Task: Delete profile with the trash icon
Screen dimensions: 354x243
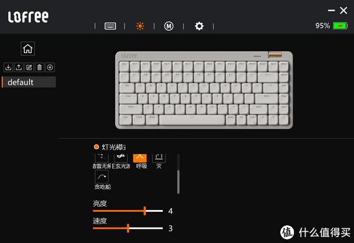Action: tap(40, 67)
